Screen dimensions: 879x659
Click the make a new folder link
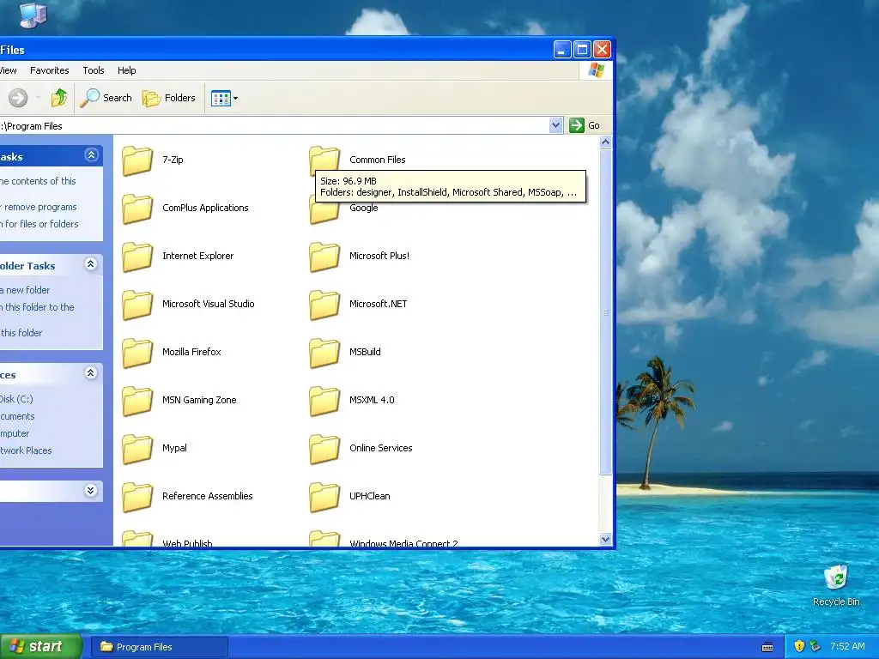click(25, 290)
